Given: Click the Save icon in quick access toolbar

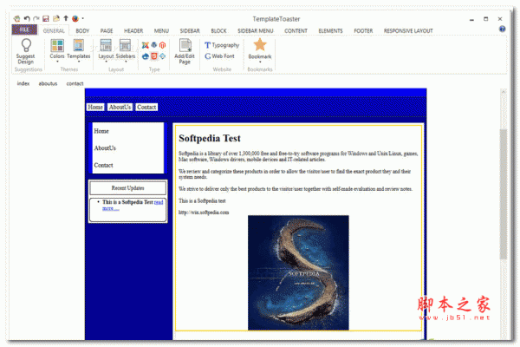Looking at the screenshot, I should [46, 17].
